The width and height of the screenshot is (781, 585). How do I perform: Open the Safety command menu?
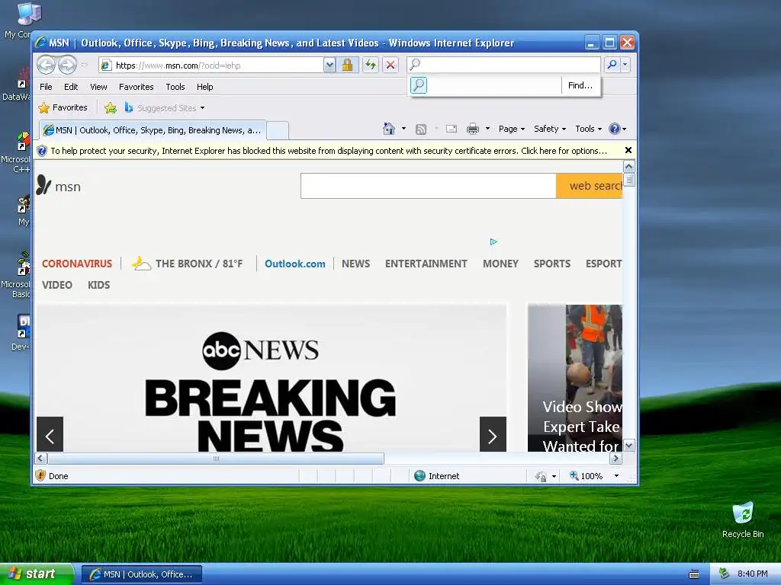[550, 129]
